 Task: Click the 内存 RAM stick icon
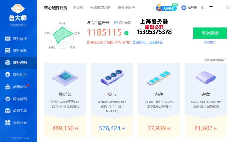159,78
